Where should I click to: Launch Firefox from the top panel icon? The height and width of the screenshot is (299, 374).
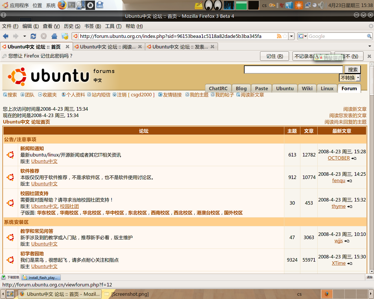[62, 5]
